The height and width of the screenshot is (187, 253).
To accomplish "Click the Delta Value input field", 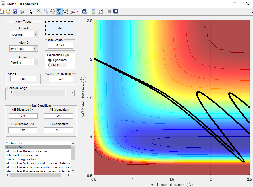I will point(60,45).
